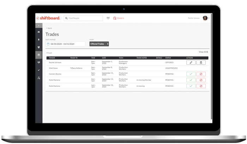Expand the collapsed left sidebar with chevron
Image resolution: width=247 pixels, height=144 pixels.
pyautogui.click(x=38, y=25)
